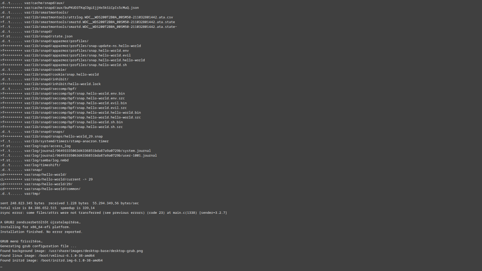
Task: Click the var/log/cups/access_log entry
Action: point(47,146)
